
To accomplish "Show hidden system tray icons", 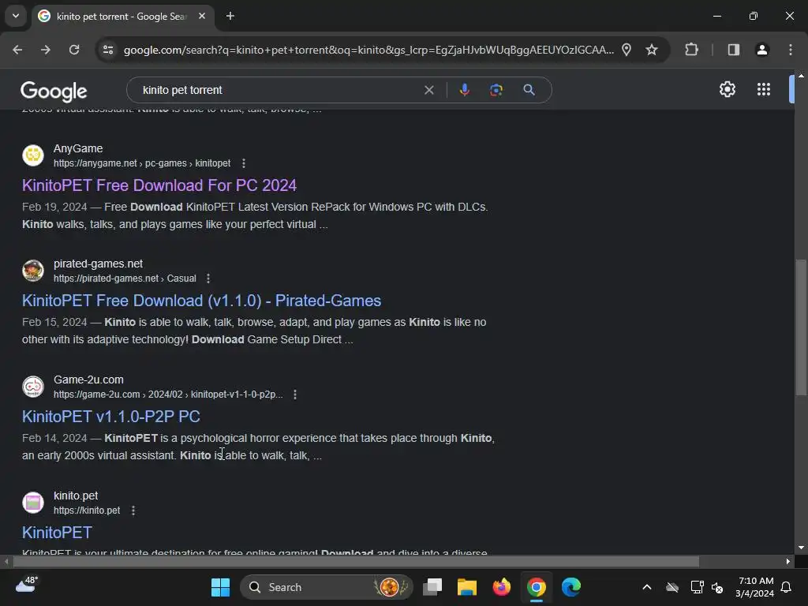I will (x=647, y=587).
